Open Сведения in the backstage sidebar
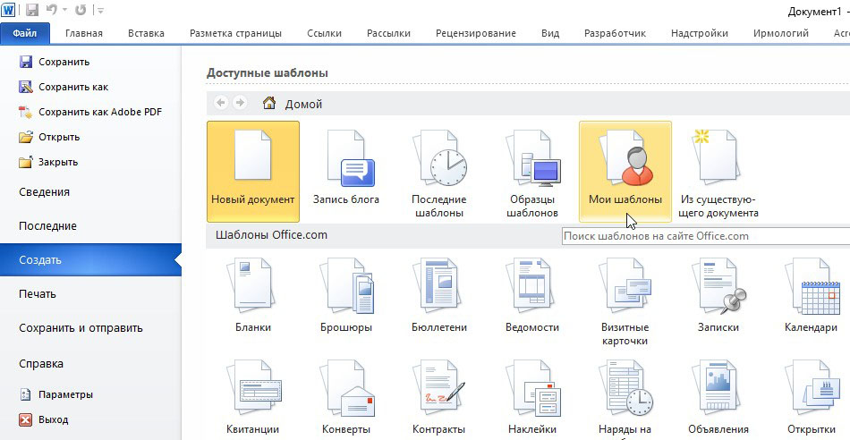Image resolution: width=850 pixels, height=440 pixels. 44,192
